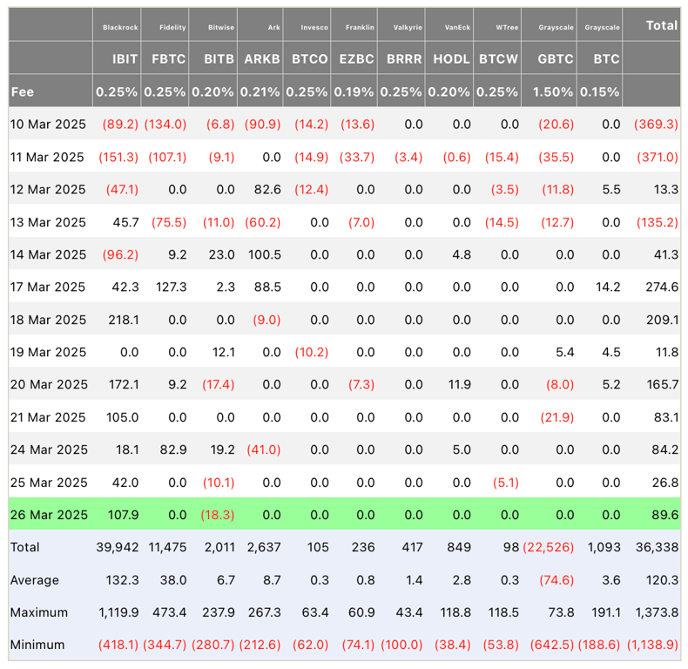Image resolution: width=688 pixels, height=669 pixels.
Task: Select the 1.50% GBTC fee cell
Action: (552, 91)
